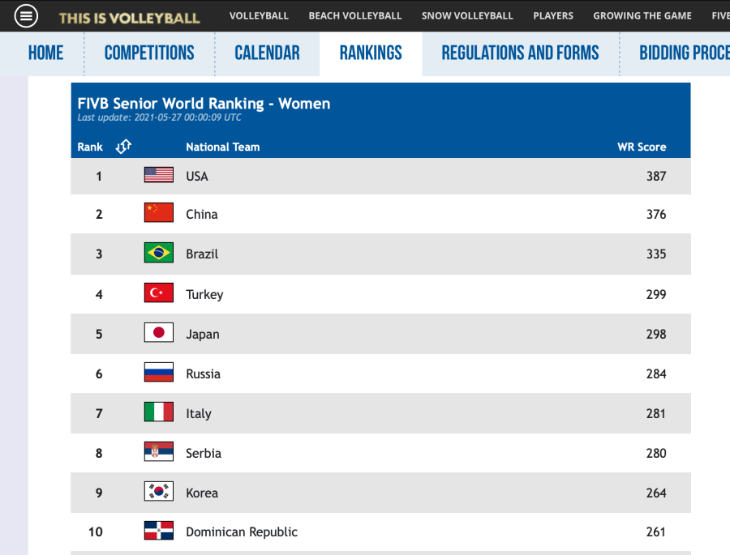This screenshot has width=730, height=555.
Task: Open the hamburger menu icon
Action: (x=26, y=16)
